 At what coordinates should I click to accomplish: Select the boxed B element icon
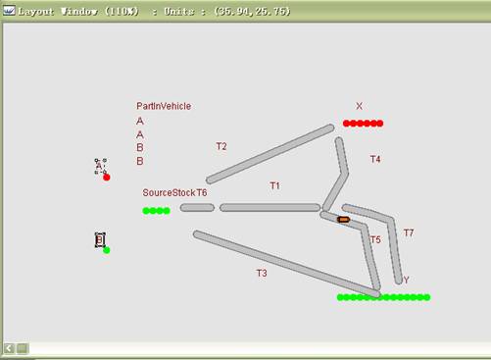point(100,240)
